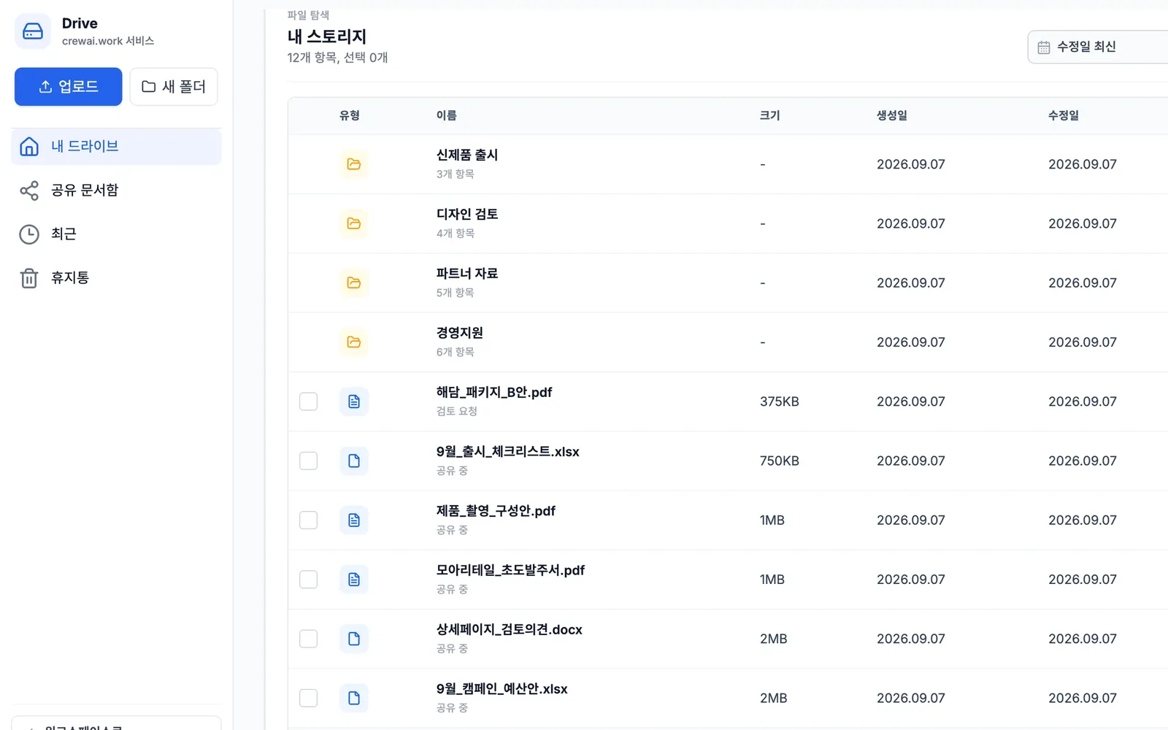Show 최근 files from the sidebar
This screenshot has width=1168, height=730.
point(116,234)
